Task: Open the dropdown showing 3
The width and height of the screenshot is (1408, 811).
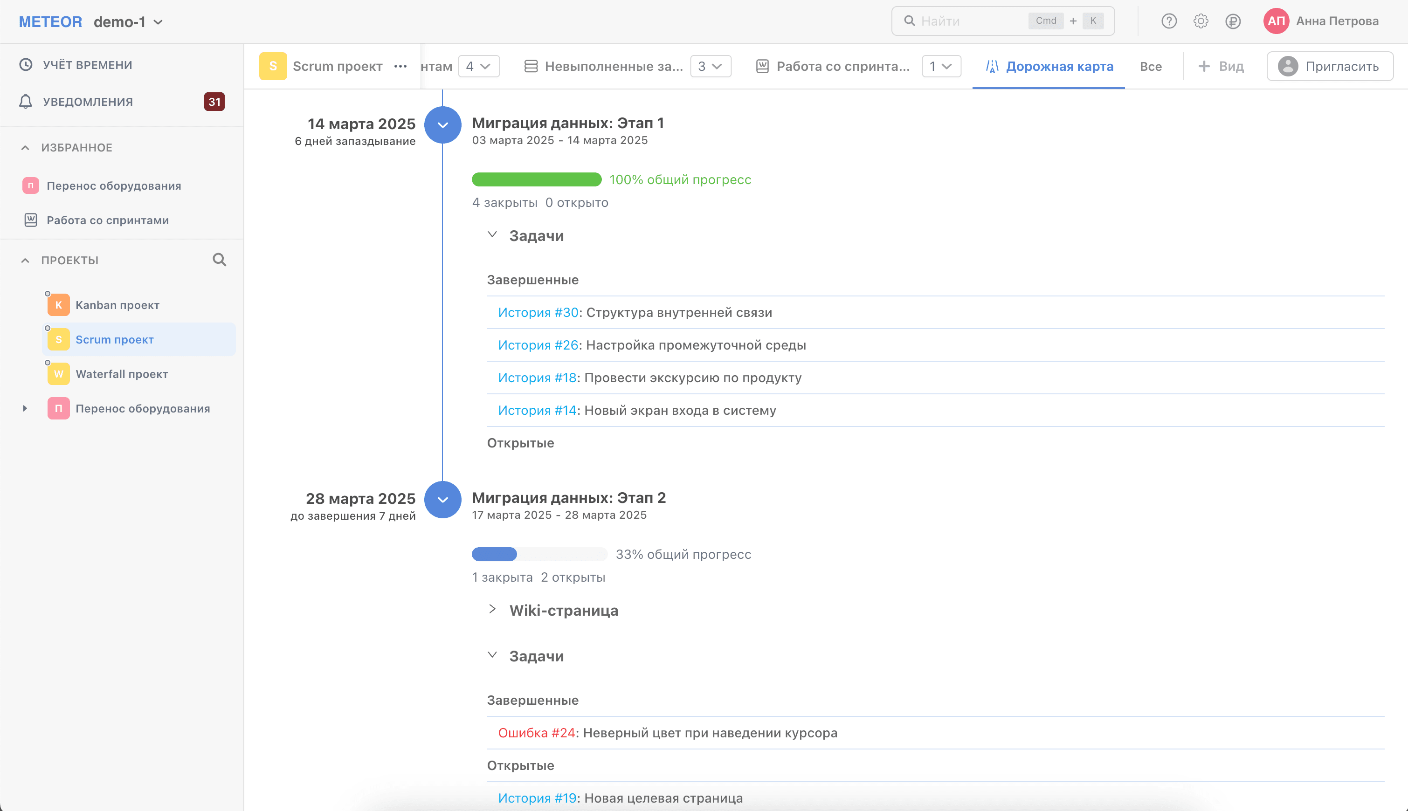Action: click(x=711, y=66)
